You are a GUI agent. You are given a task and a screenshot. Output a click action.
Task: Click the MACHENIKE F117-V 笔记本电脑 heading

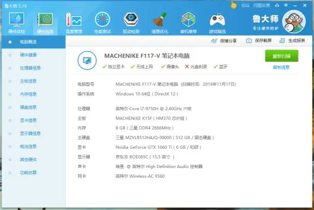147,56
